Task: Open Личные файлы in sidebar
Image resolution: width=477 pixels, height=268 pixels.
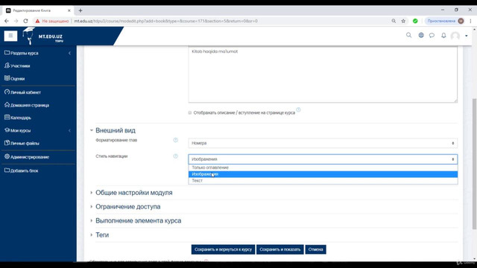Action: 22,143
